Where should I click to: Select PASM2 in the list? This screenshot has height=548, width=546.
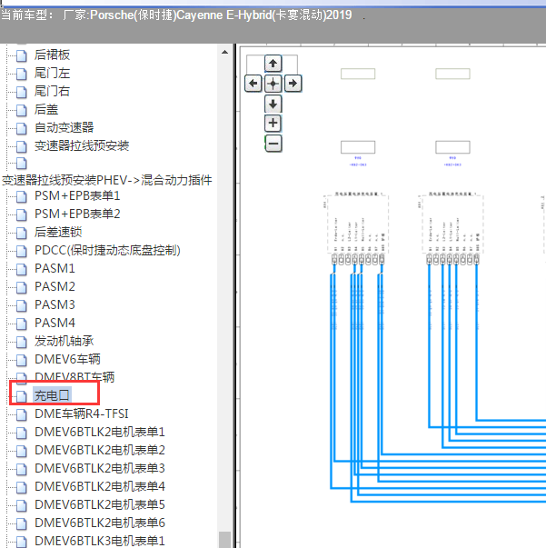tap(55, 286)
